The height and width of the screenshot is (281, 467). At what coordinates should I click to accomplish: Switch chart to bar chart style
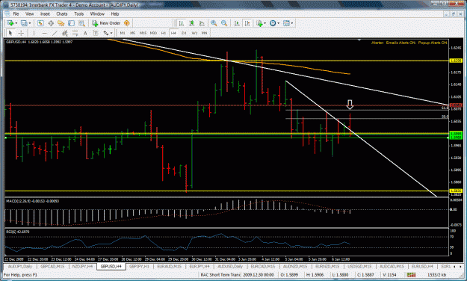(182, 23)
